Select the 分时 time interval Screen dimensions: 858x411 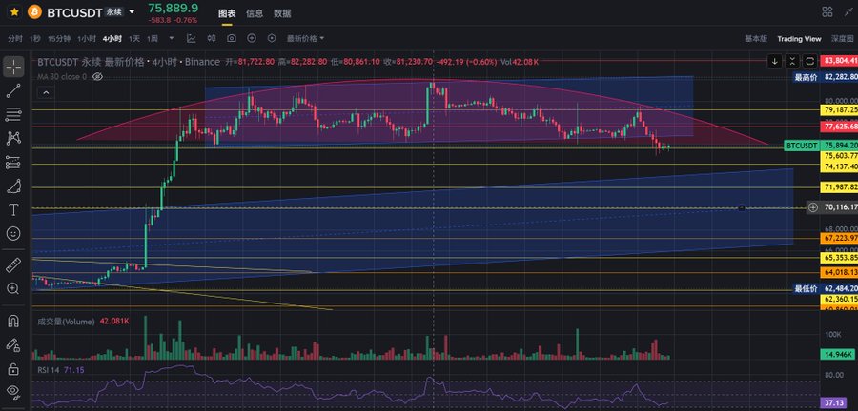15,39
